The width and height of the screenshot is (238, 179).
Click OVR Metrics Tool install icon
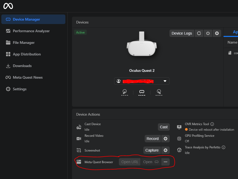pos(179,127)
